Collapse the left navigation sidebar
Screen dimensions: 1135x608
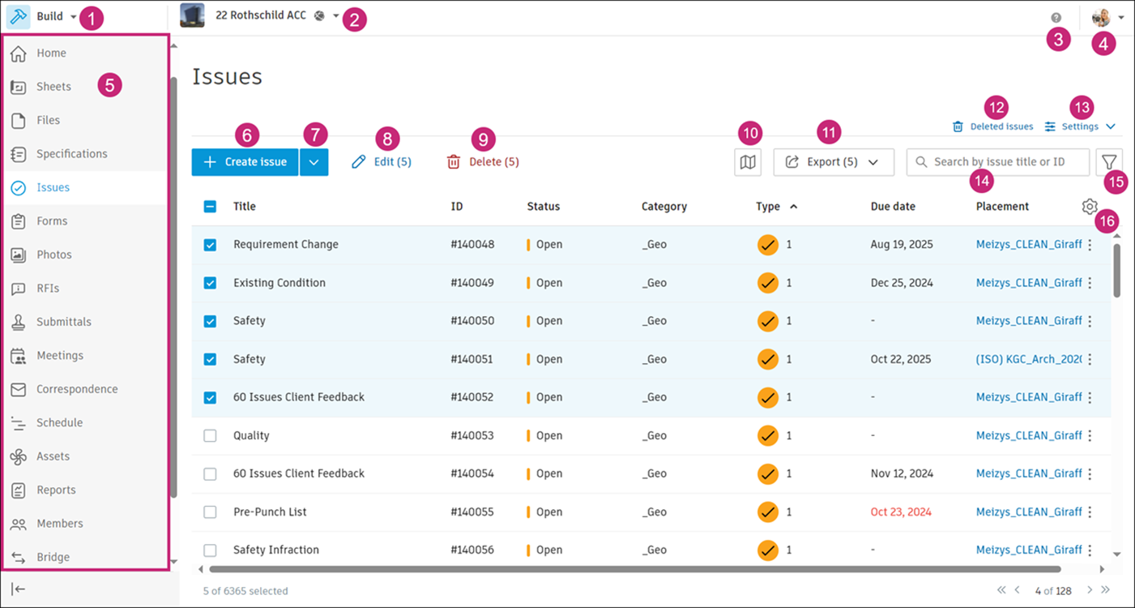point(18,589)
